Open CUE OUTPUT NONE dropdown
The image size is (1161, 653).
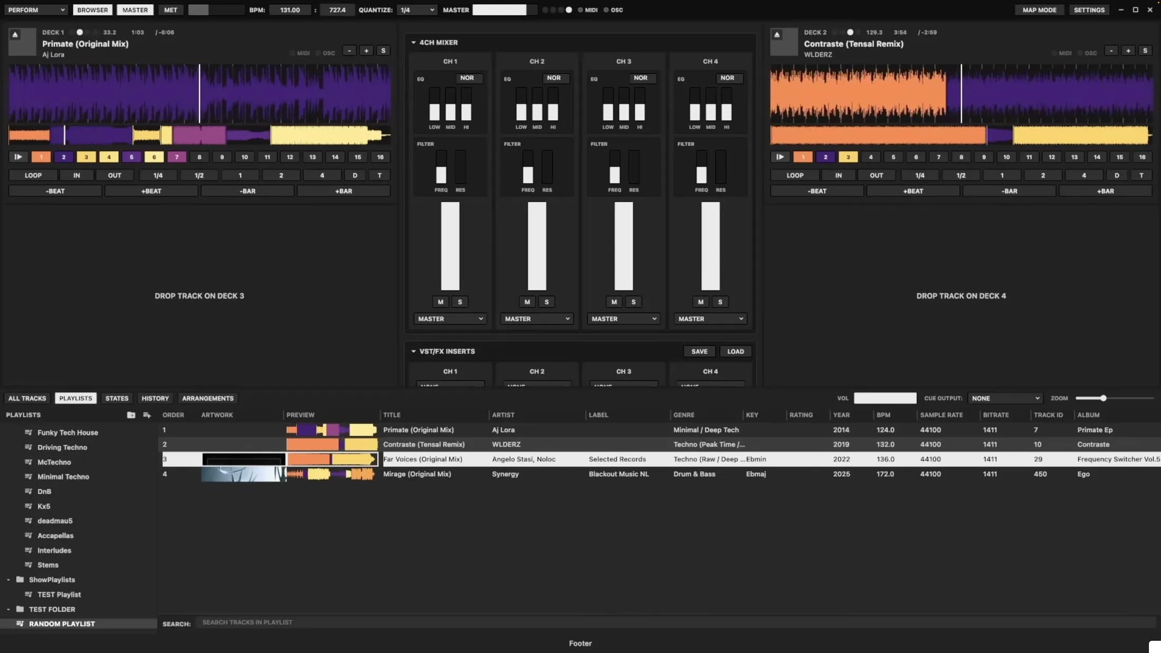pos(1006,398)
